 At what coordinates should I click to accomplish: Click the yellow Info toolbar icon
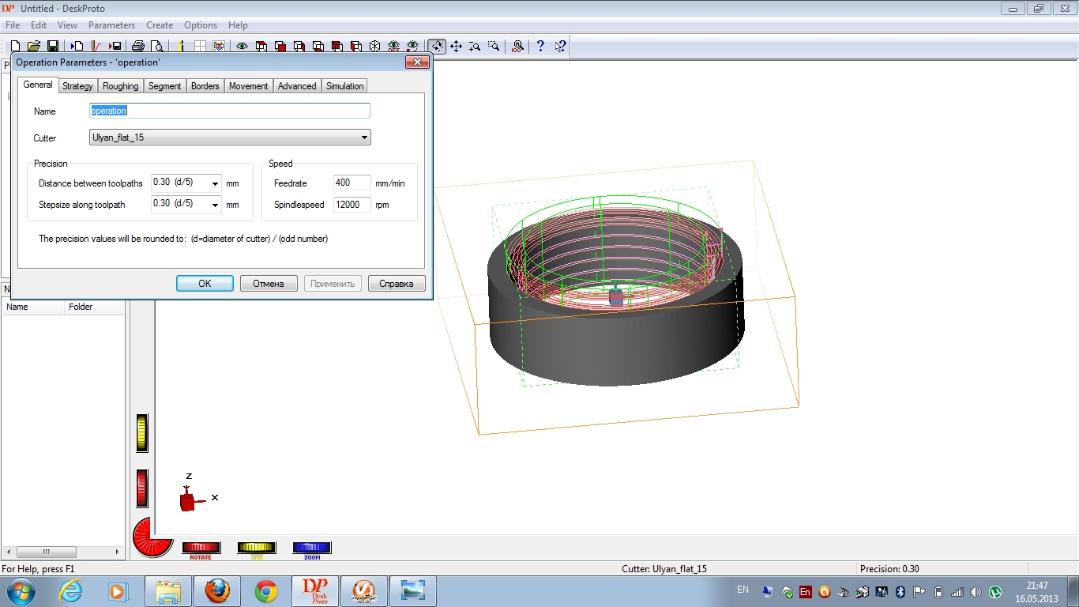click(x=181, y=47)
